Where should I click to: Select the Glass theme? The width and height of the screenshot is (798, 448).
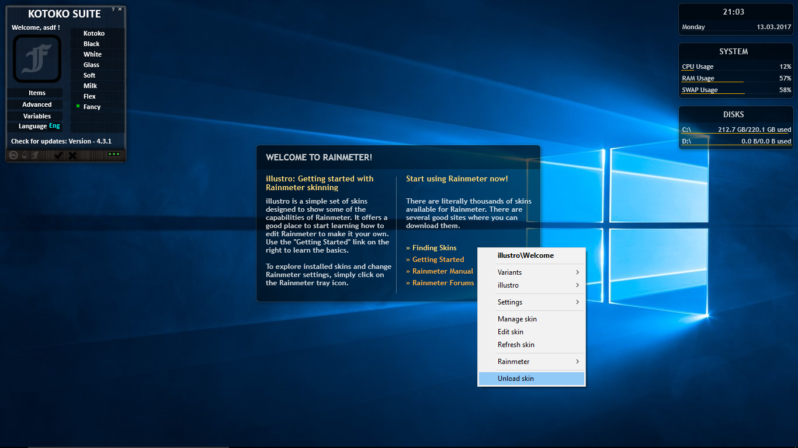tap(98, 65)
